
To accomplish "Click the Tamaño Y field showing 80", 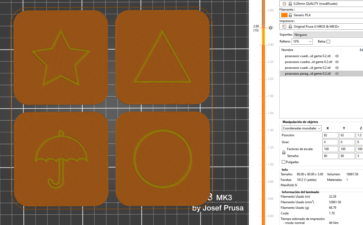I will pyautogui.click(x=347, y=156).
